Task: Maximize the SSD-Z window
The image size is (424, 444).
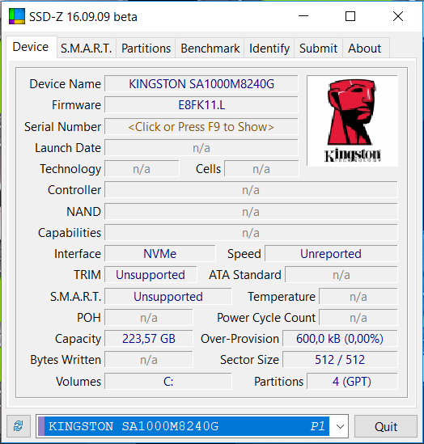Action: pyautogui.click(x=350, y=16)
